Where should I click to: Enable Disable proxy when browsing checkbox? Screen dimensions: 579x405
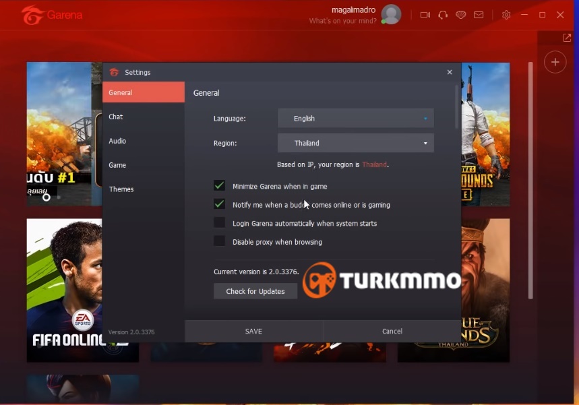(x=219, y=241)
